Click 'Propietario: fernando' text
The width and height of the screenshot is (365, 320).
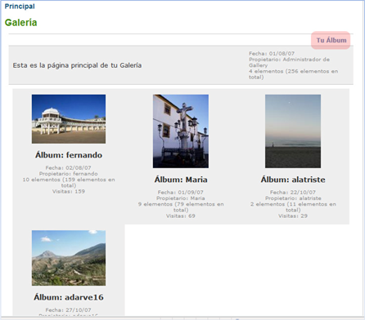pyautogui.click(x=69, y=174)
